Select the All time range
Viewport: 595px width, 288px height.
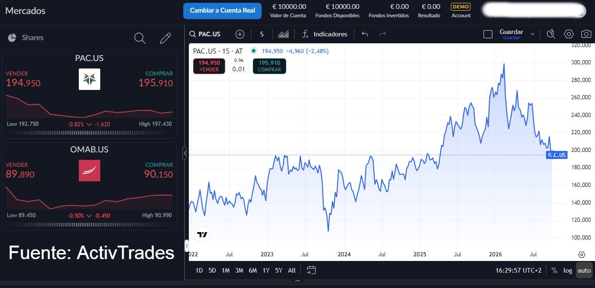click(292, 270)
